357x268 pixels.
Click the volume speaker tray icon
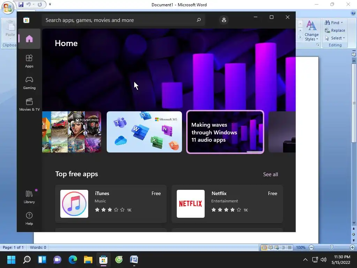tap(324, 260)
